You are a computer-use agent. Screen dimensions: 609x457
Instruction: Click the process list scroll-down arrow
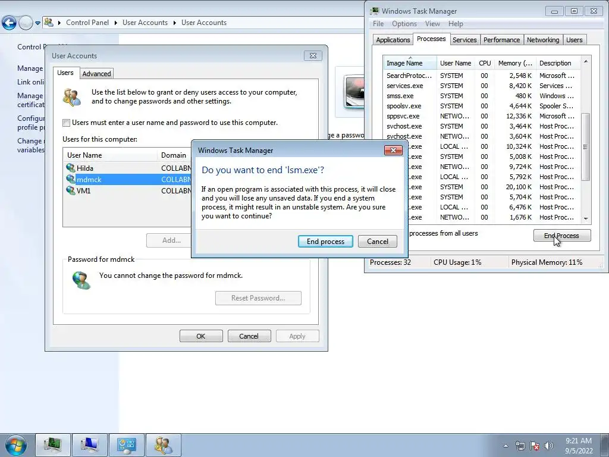[x=586, y=219]
